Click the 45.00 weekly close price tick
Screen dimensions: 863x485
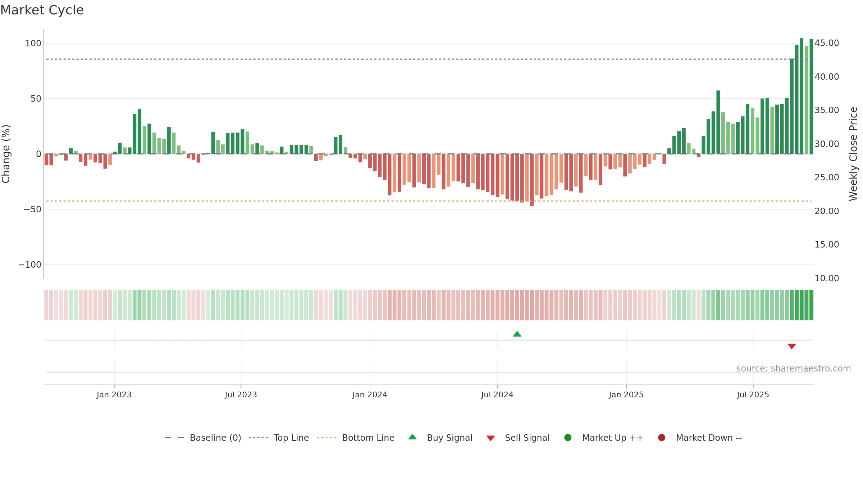click(827, 43)
